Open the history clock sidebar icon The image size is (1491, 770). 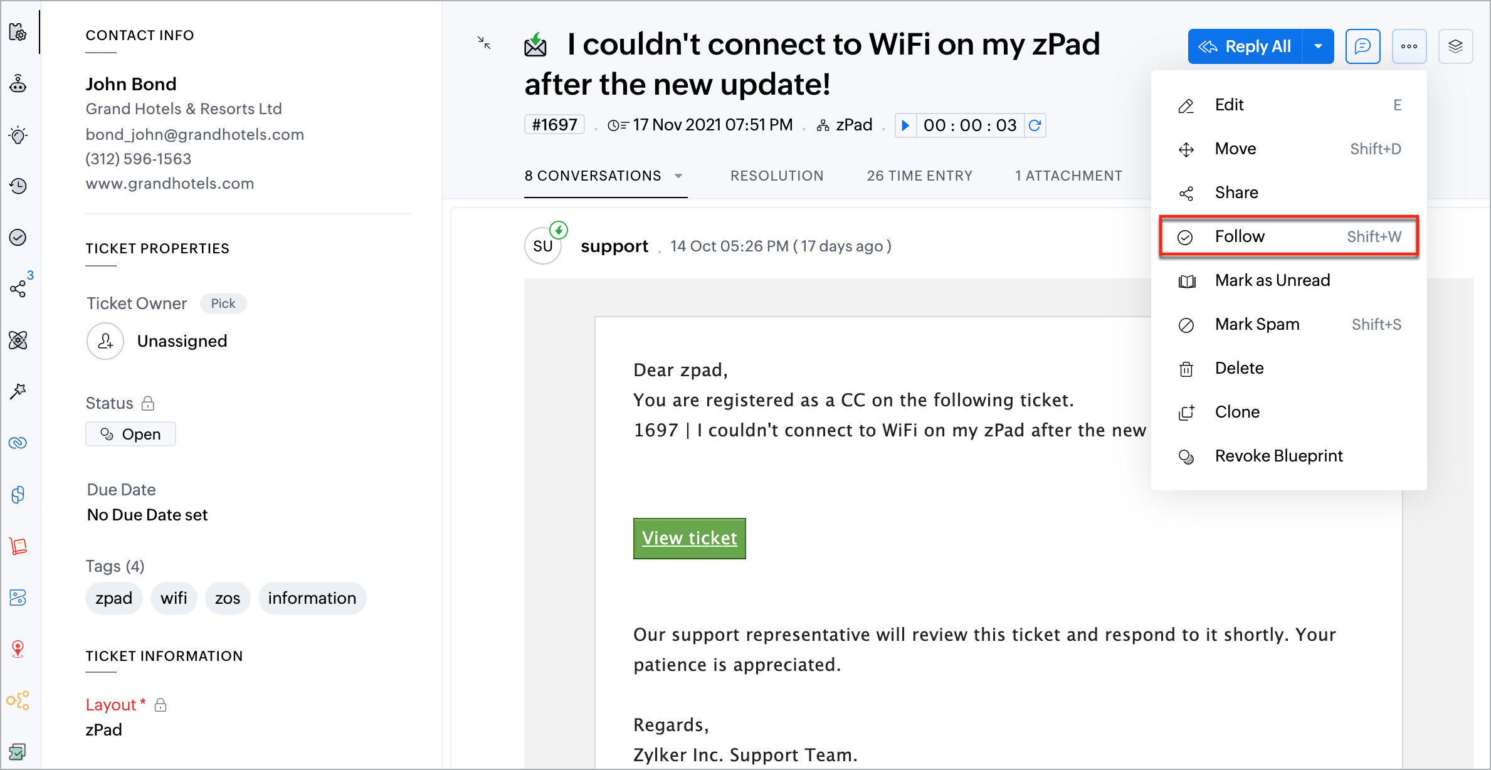point(18,186)
